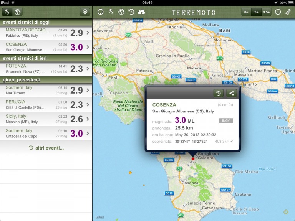Screen dimensions: 295x221
Task: Tap the Taranto city label on map
Action: pyautogui.click(x=249, y=84)
